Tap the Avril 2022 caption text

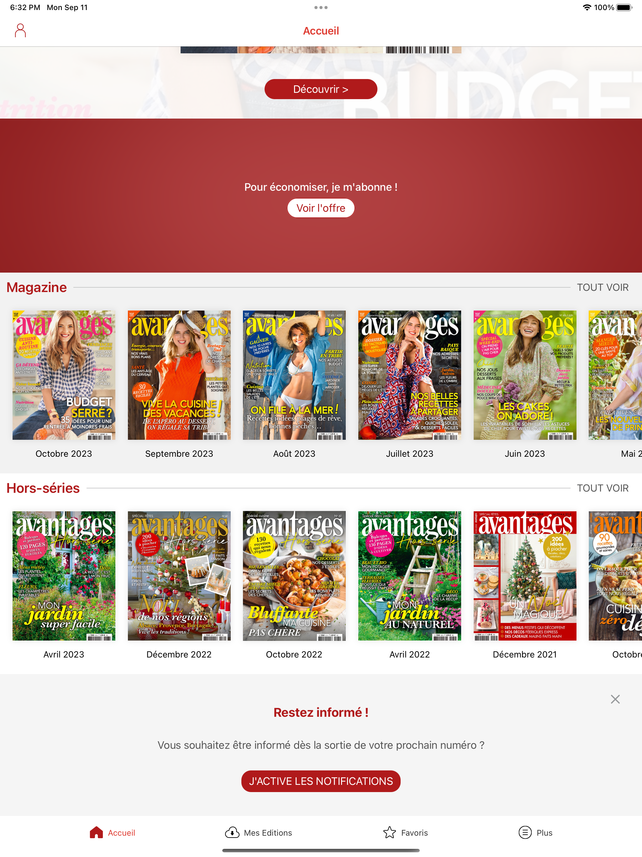pos(410,654)
